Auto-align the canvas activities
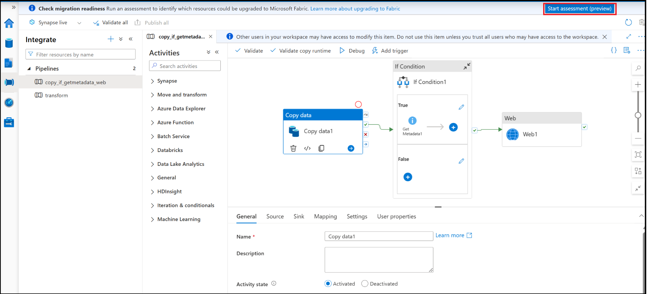647x294 pixels. coord(638,171)
